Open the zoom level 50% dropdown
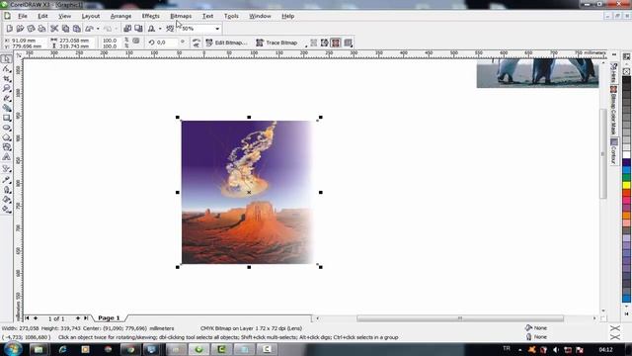The image size is (632, 356). [217, 29]
